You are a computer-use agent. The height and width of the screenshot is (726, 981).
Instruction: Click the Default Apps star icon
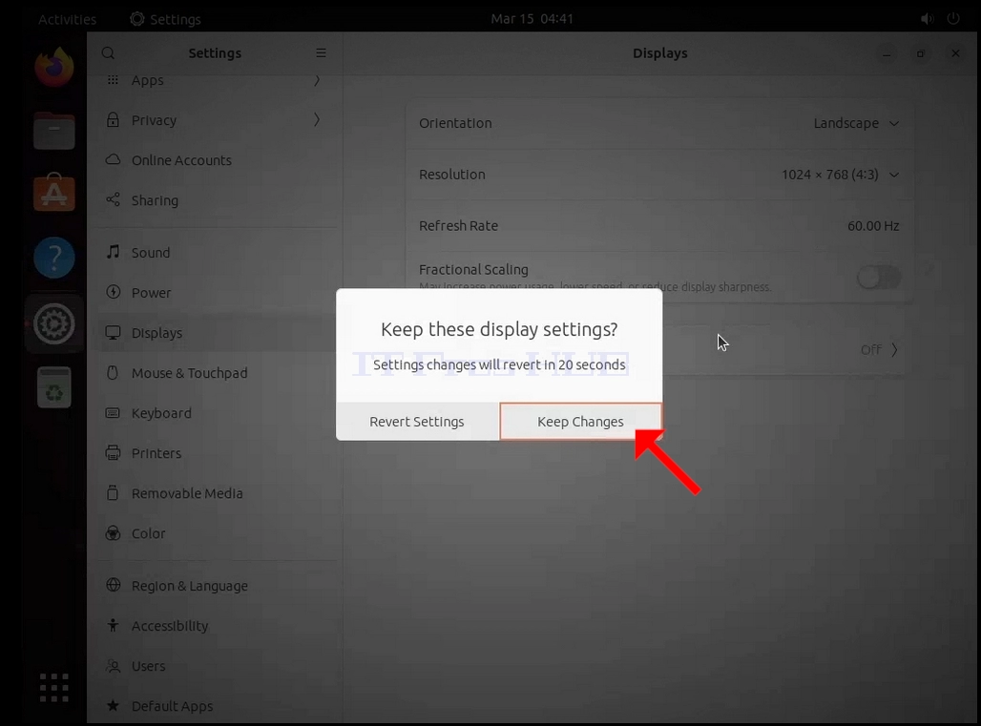tap(113, 705)
